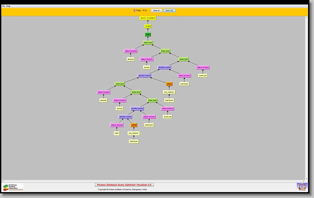The height and width of the screenshot is (198, 314).
Task: Select the yellow FILTER node
Action: pos(148,26)
